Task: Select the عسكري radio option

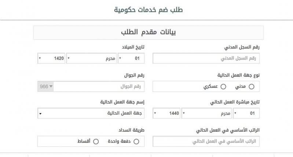Action: pos(223,86)
